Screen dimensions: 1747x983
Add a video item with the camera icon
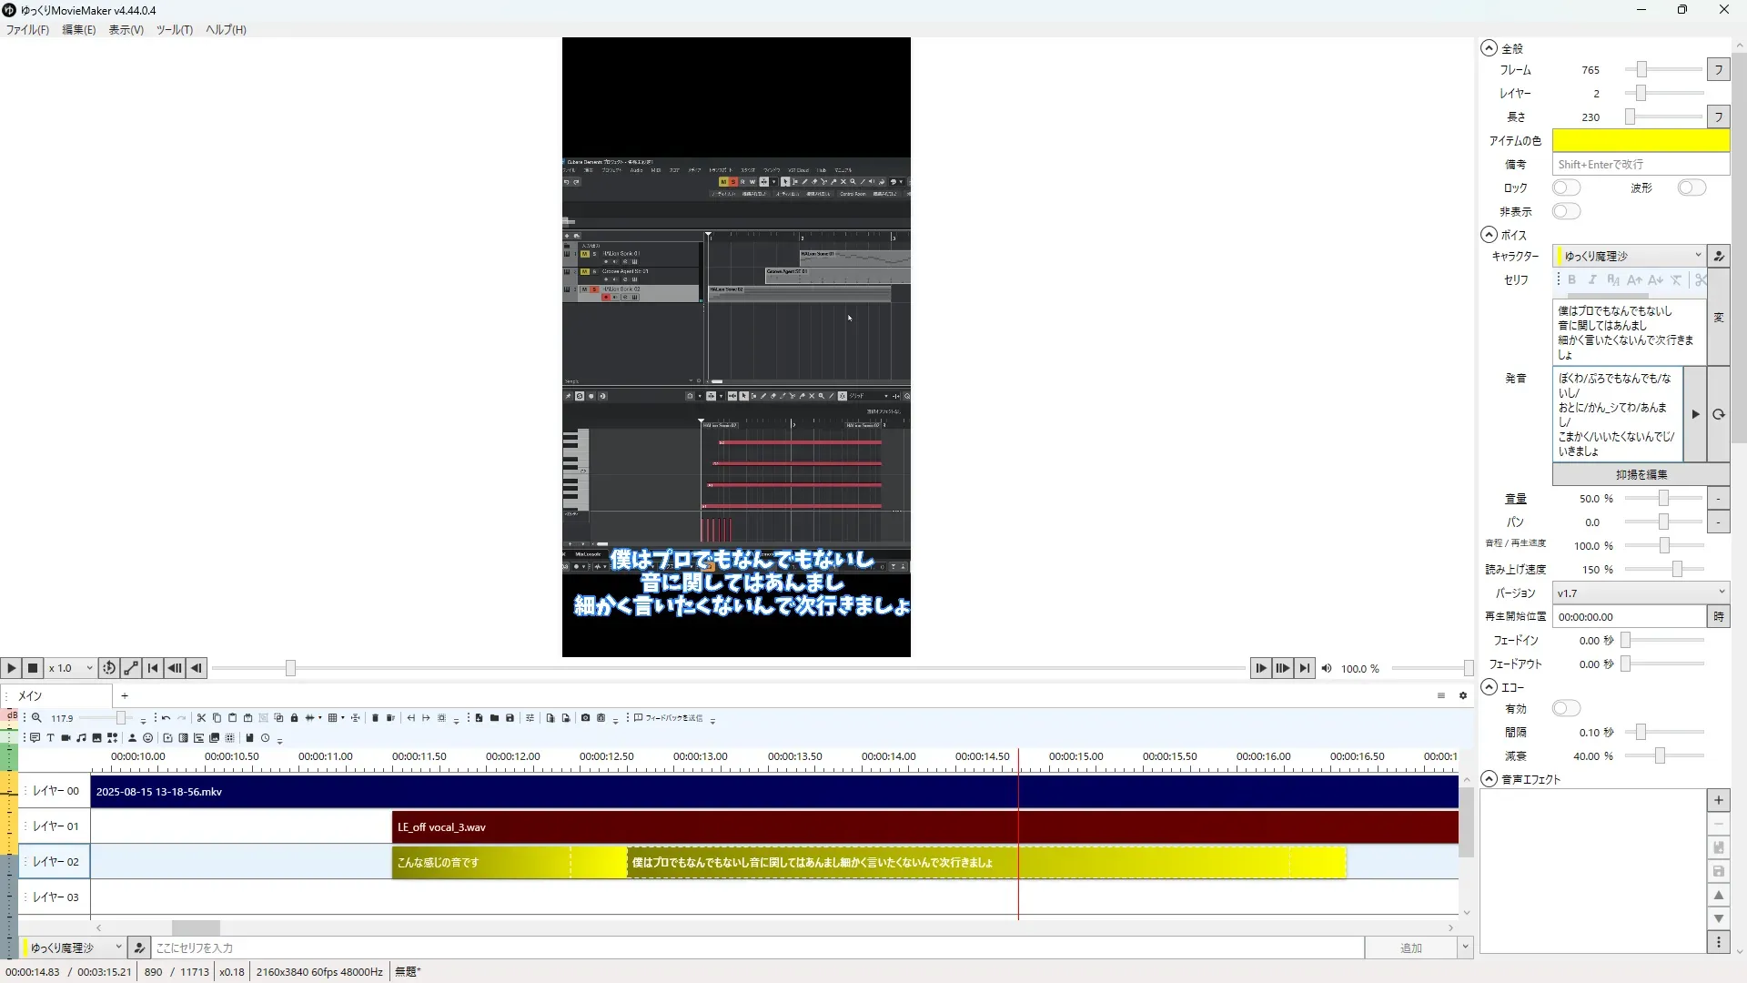tap(66, 738)
